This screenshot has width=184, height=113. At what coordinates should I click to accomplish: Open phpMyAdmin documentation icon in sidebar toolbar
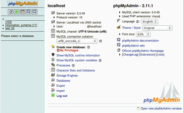pyautogui.click(x=29, y=12)
